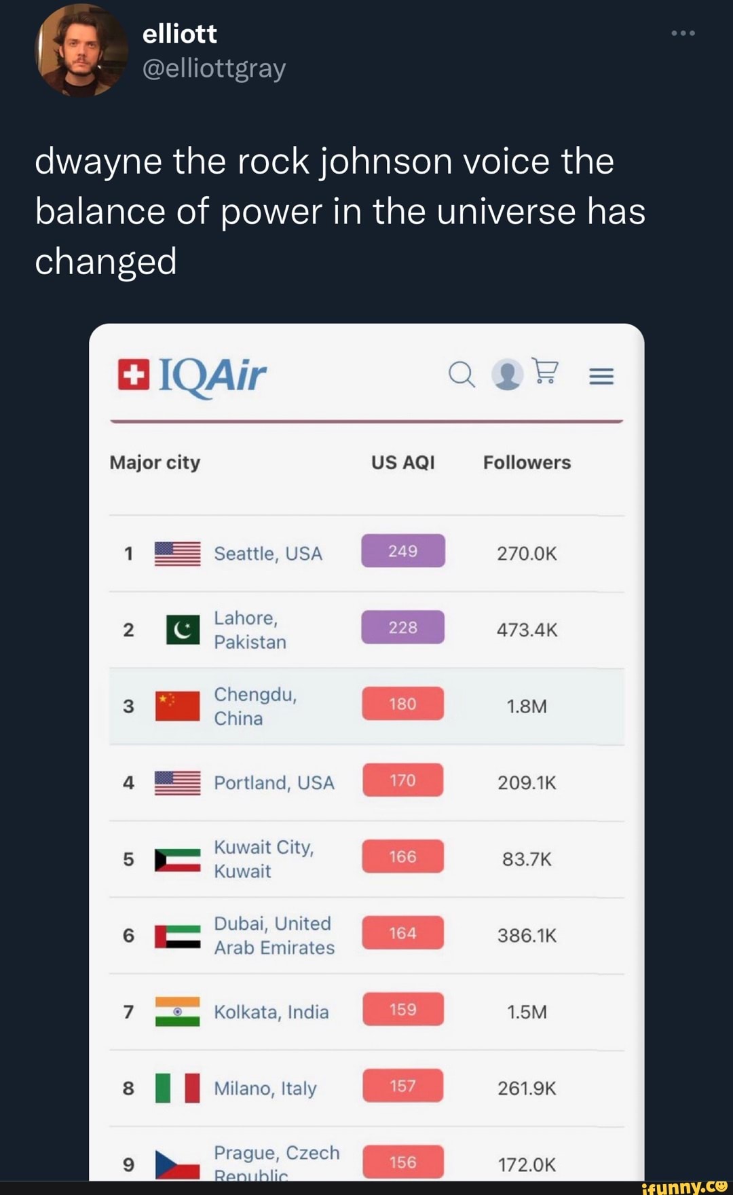The width and height of the screenshot is (733, 1195).
Task: Select the Seattle, USA city row
Action: pyautogui.click(x=268, y=554)
